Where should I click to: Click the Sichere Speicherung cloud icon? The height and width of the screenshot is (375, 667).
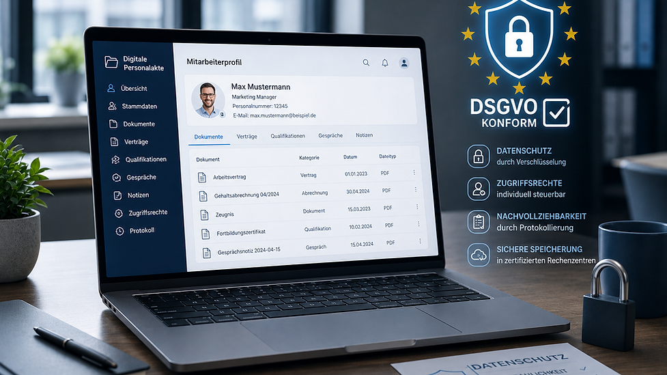479,255
